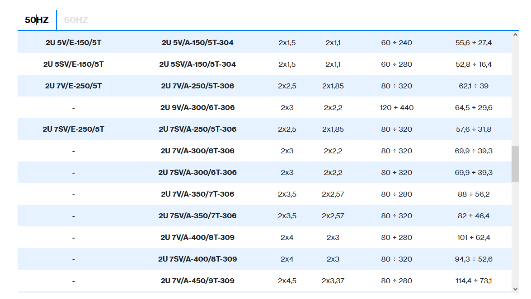Viewport: 531px width, 299px height.
Task: Pick model 2U 7SV/A-300/6T-306
Action: tap(197, 173)
